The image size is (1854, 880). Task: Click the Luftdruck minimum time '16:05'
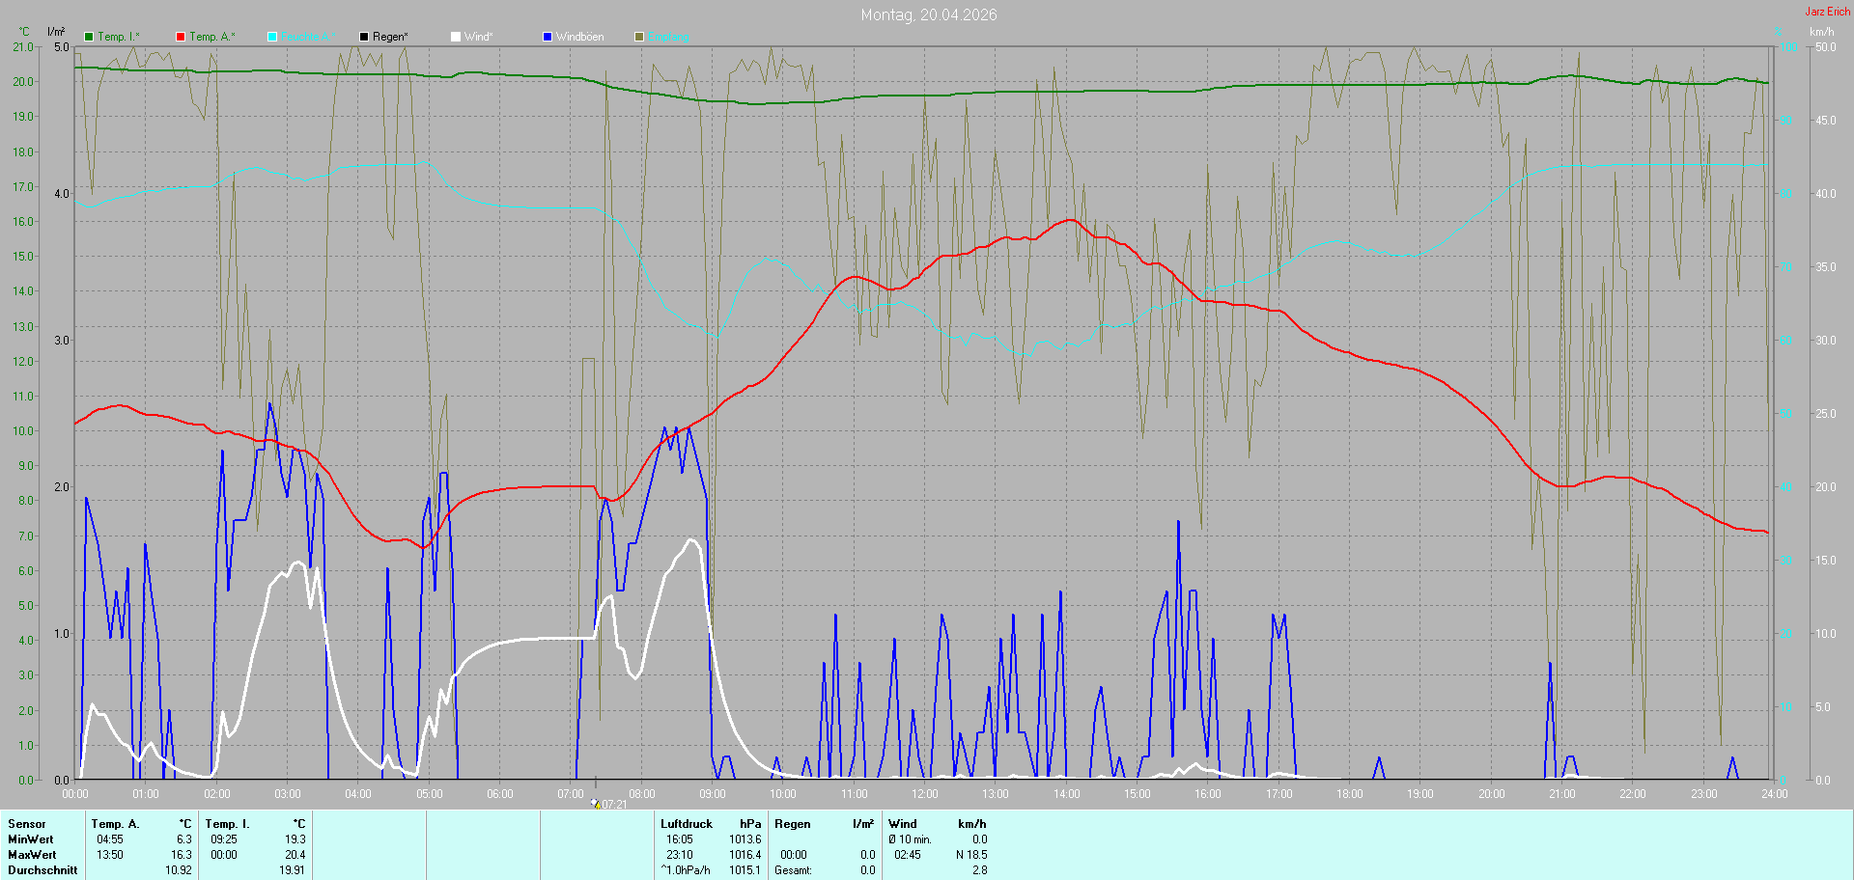coord(680,839)
